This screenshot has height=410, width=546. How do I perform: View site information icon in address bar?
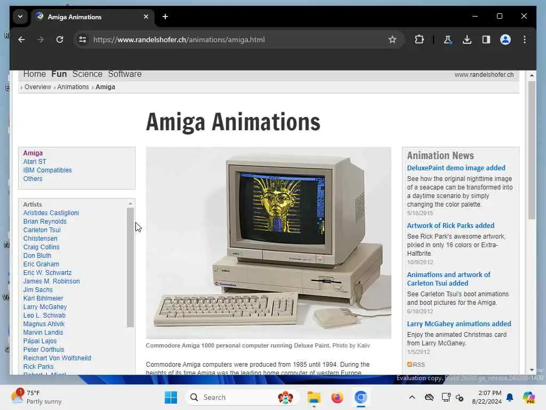point(83,40)
